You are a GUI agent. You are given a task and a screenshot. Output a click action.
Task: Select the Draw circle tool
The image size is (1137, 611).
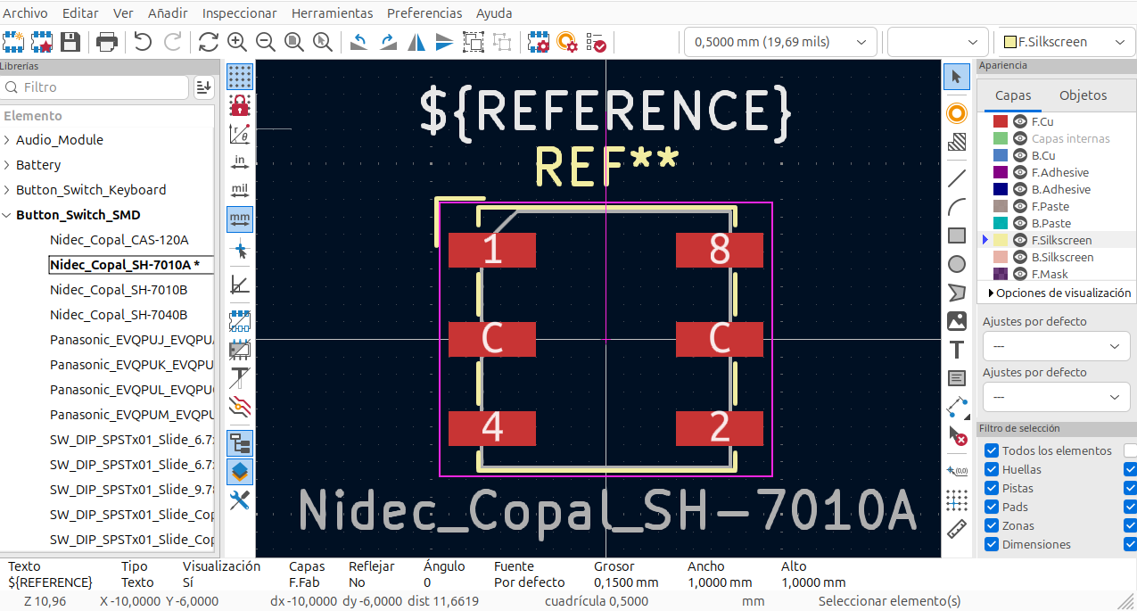956,264
